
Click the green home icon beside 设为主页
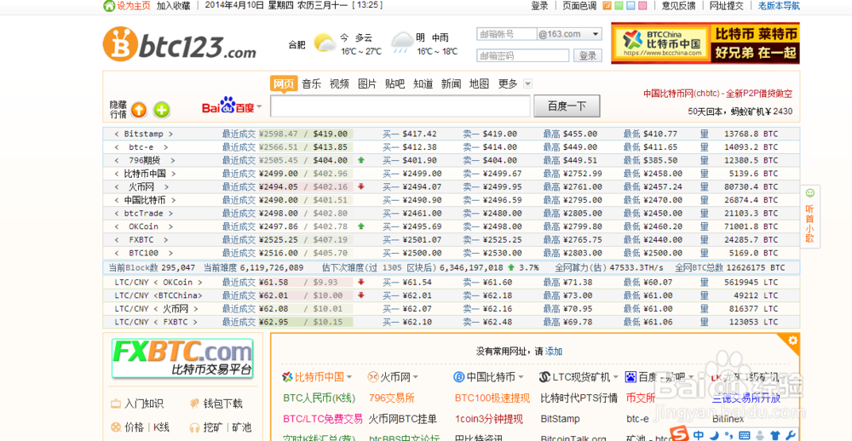point(109,6)
